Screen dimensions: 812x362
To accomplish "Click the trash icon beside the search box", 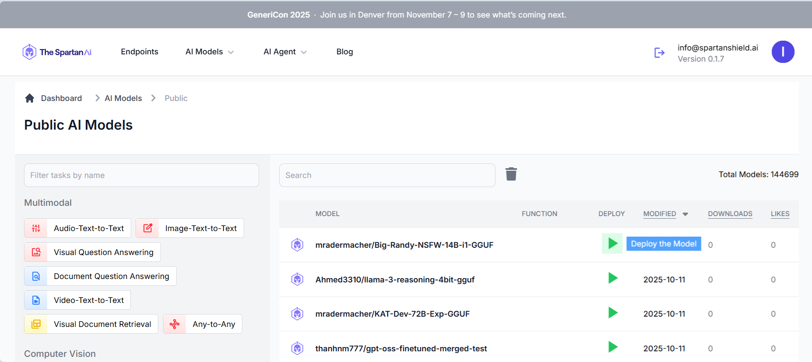I will click(x=511, y=174).
